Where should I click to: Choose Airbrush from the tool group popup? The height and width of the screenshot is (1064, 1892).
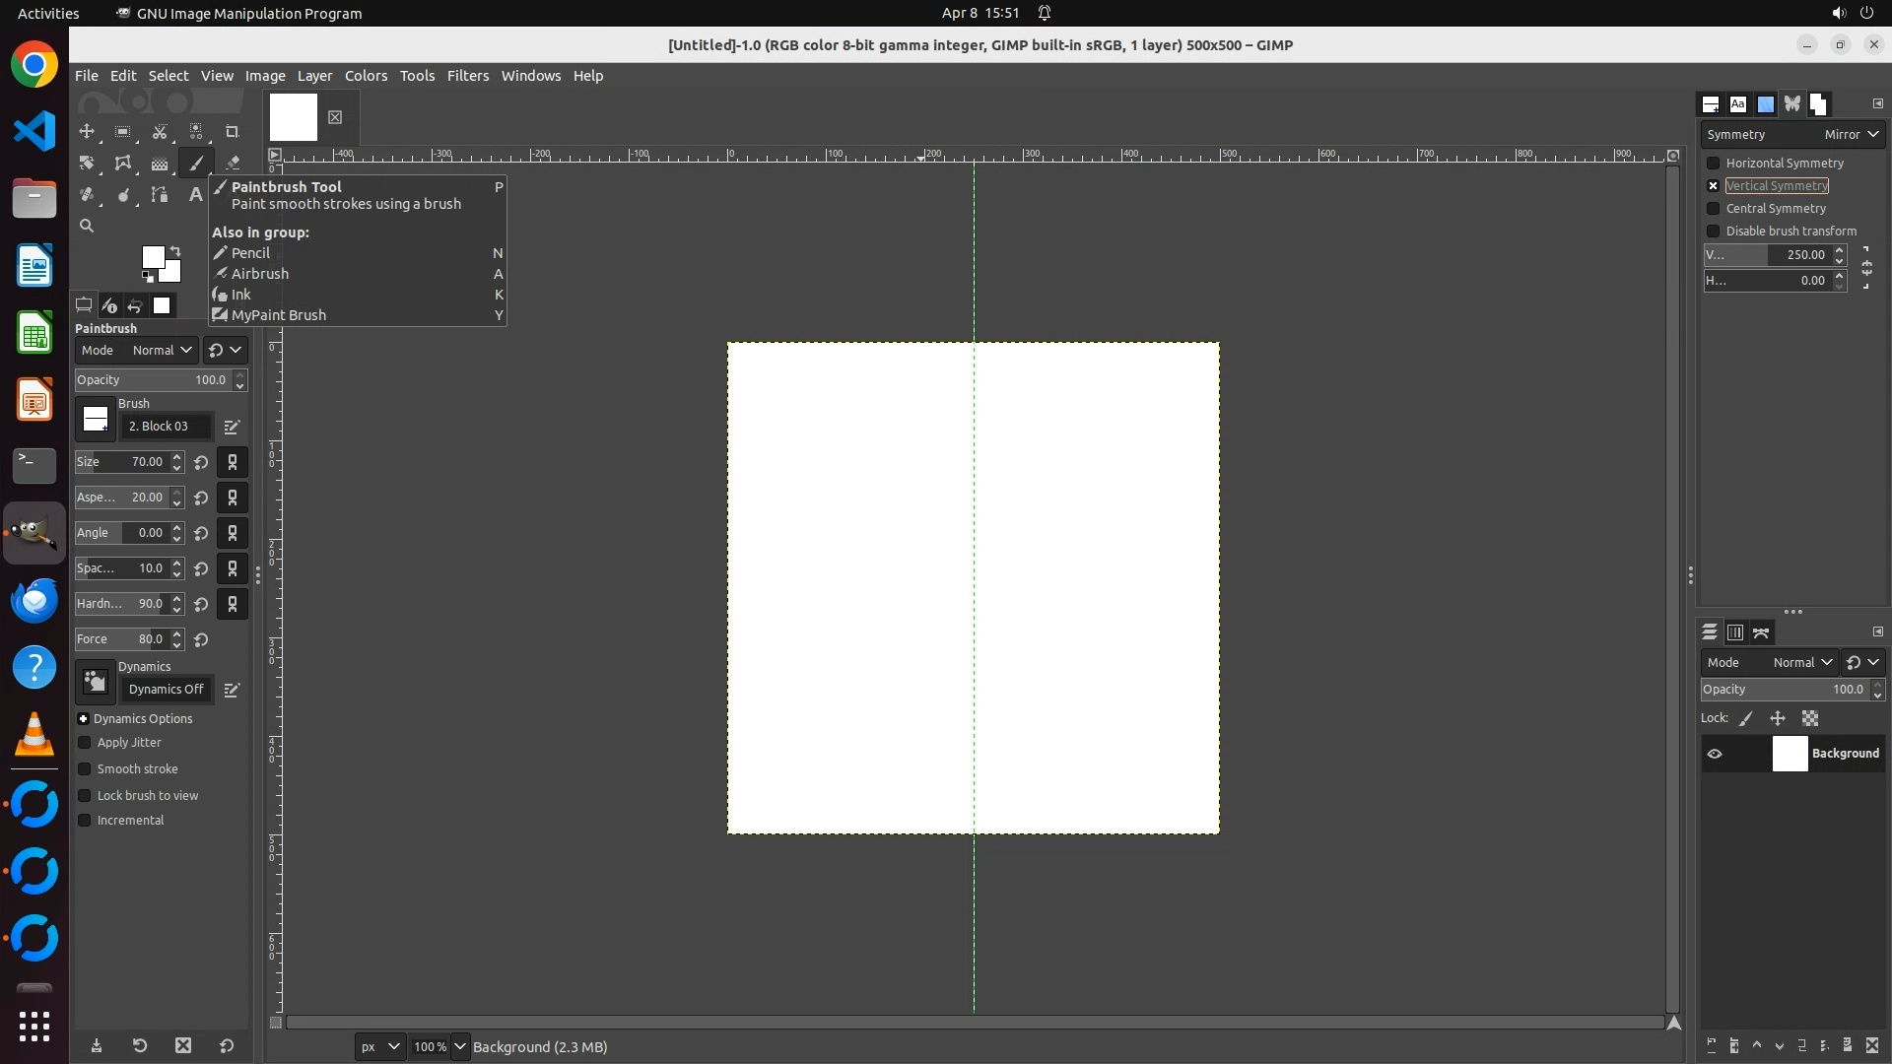260,274
